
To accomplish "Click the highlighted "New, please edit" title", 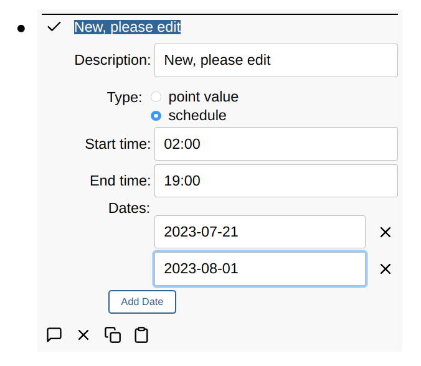I will pos(127,27).
